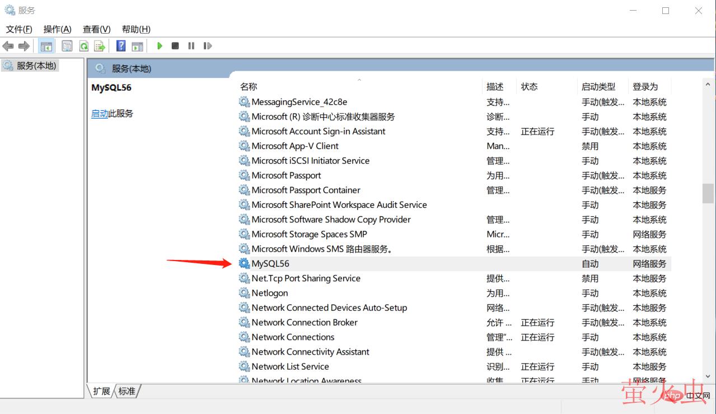Image resolution: width=716 pixels, height=414 pixels.
Task: Click the Refresh toolbar icon
Action: (84, 46)
